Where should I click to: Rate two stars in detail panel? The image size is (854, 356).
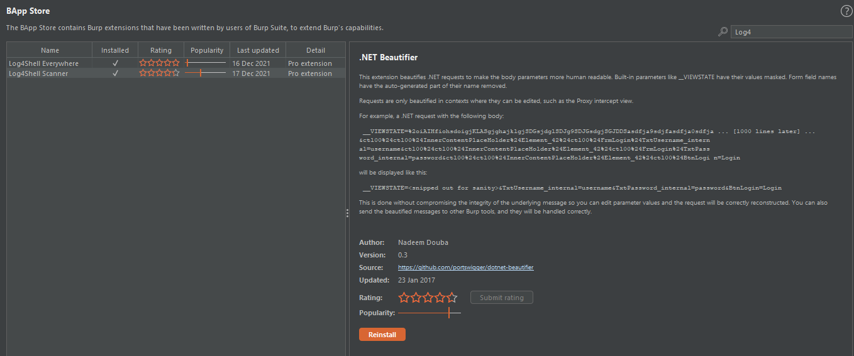tap(416, 298)
